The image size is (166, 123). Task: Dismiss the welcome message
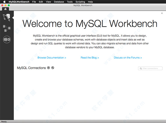click(x=162, y=13)
